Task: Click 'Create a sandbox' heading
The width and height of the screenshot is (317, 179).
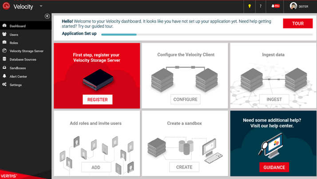Action: pyautogui.click(x=184, y=123)
